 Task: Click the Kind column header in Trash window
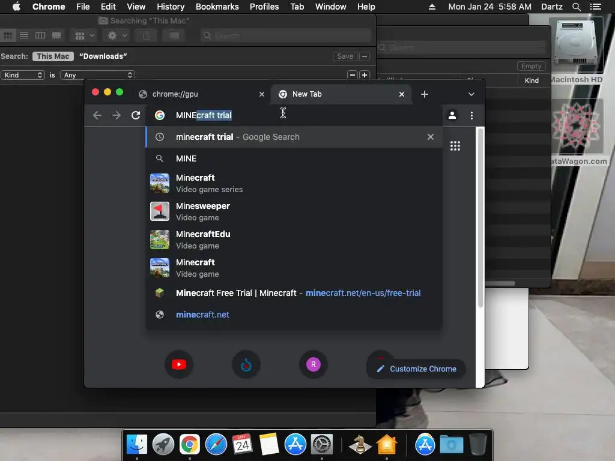[532, 80]
